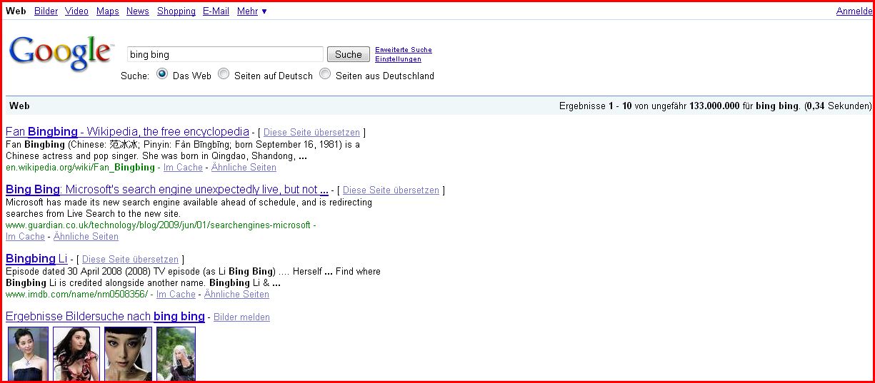The image size is (875, 383).
Task: Open the 'Mehr' dropdown menu
Action: (x=252, y=11)
